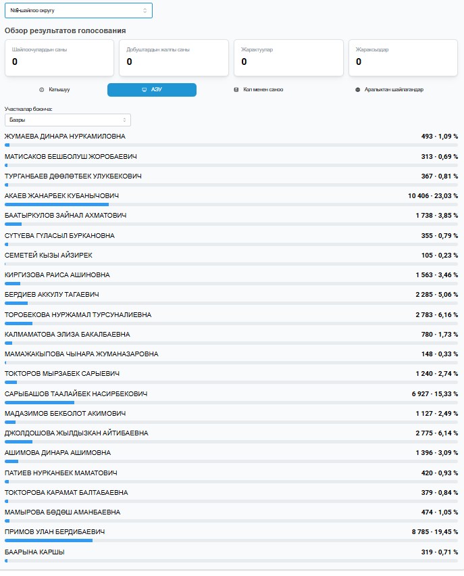Click the monitor icon on the АЭУ tab
Viewport: 464px width, 576px height.
pos(143,90)
